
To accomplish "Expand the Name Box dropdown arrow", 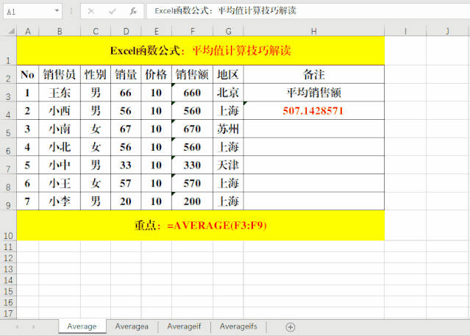I will pyautogui.click(x=57, y=12).
